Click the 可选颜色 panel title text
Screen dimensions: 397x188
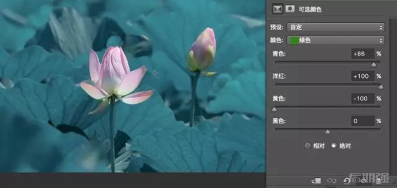point(310,9)
